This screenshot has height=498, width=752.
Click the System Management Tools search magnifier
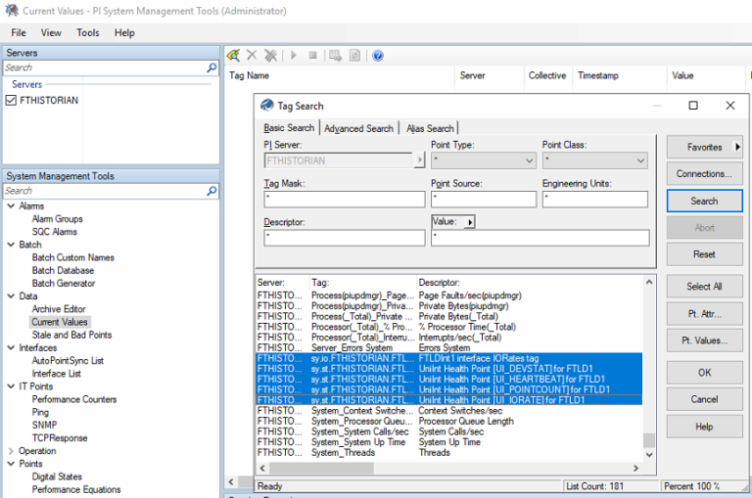[212, 192]
